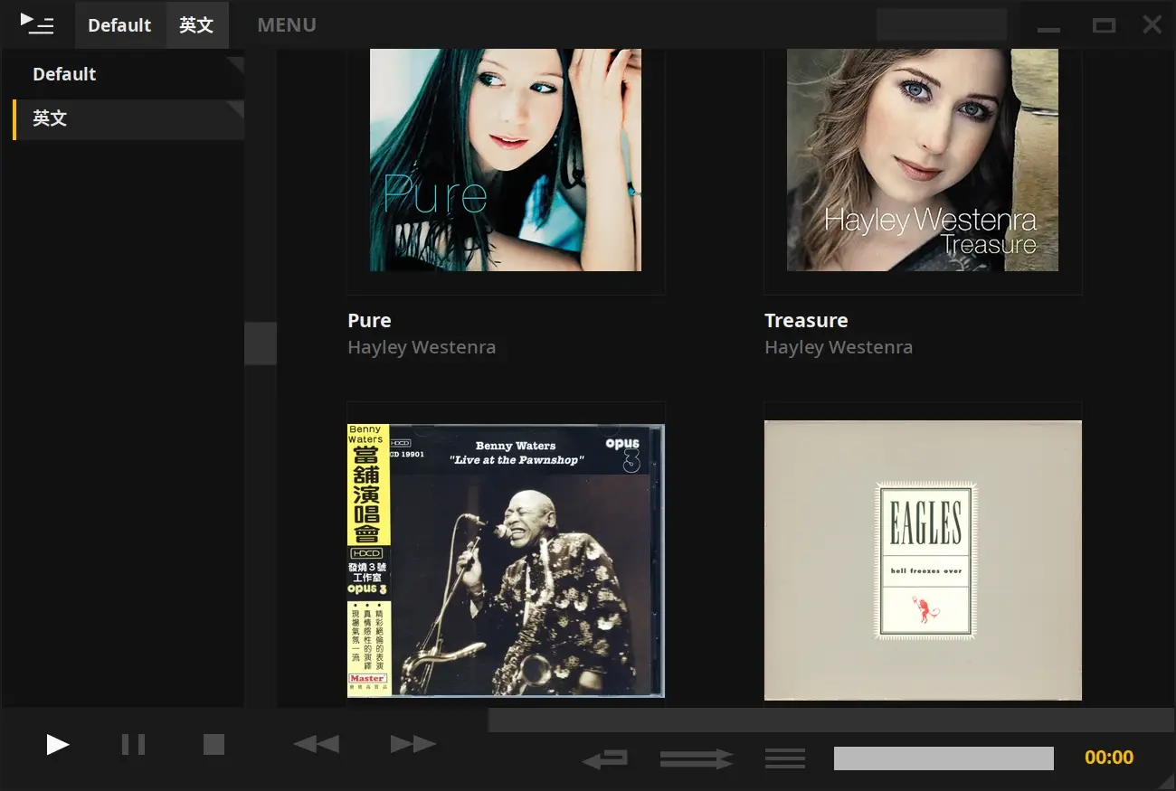Click Hayley Westenra artist under Pure
This screenshot has height=791, width=1176.
pos(422,347)
